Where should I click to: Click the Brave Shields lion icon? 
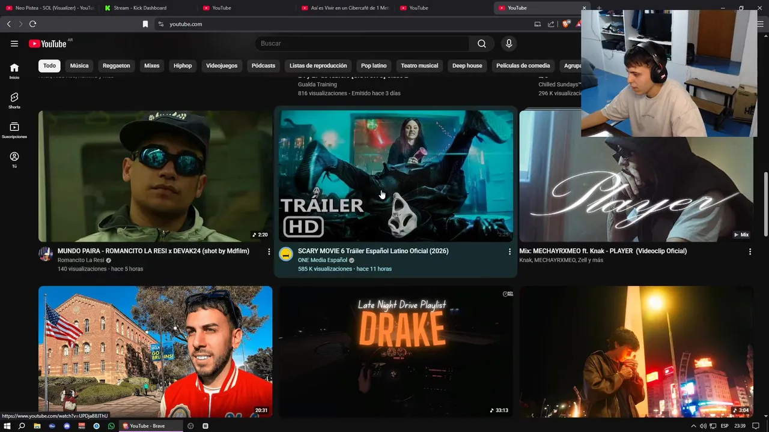point(566,24)
